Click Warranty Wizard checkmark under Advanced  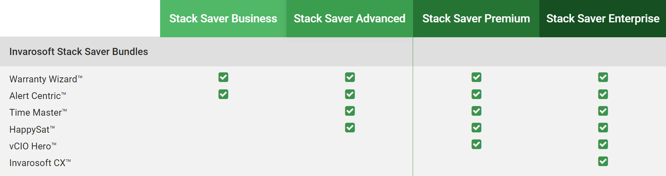[x=350, y=77]
